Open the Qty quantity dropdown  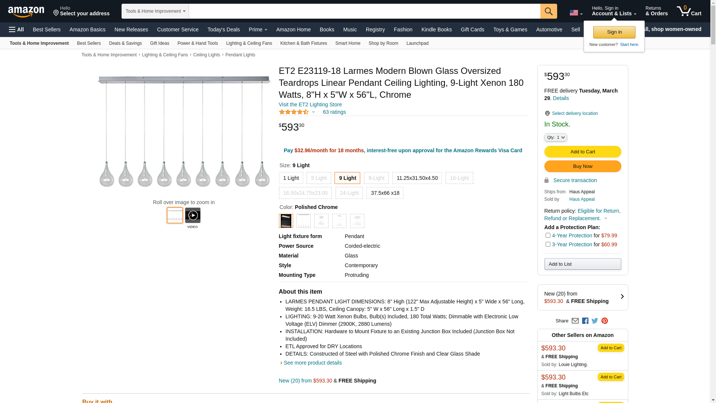point(555,138)
